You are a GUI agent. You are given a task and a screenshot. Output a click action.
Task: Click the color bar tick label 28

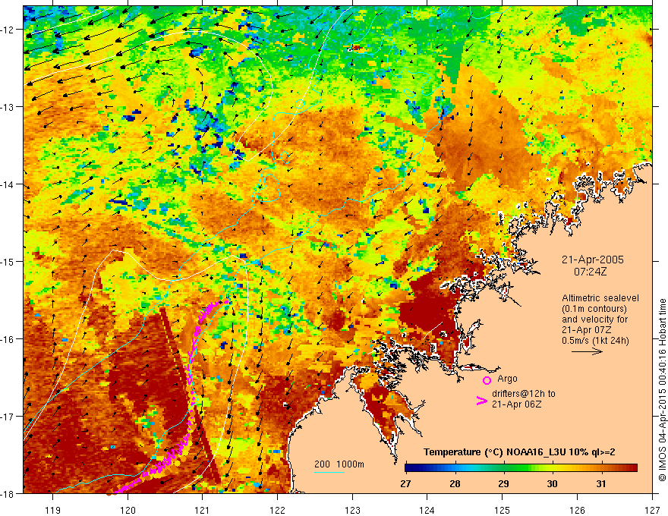(x=455, y=484)
